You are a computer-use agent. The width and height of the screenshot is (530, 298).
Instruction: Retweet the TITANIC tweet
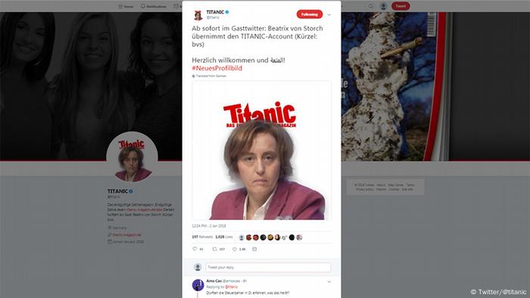(x=214, y=249)
